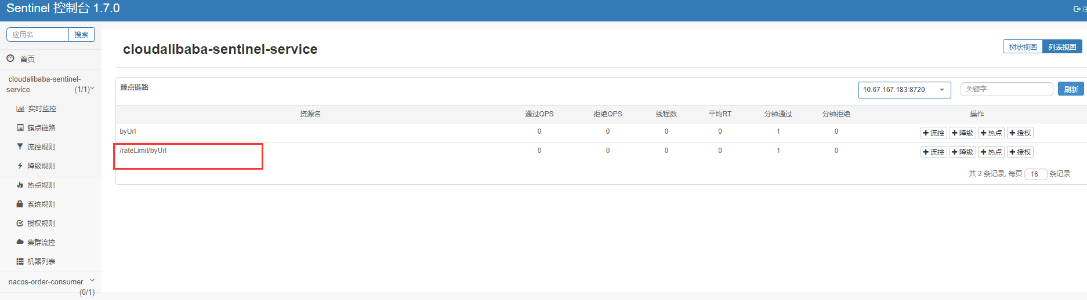This screenshot has width=1087, height=300.
Task: Click the list icon for 簇点链路
Action: click(20, 127)
